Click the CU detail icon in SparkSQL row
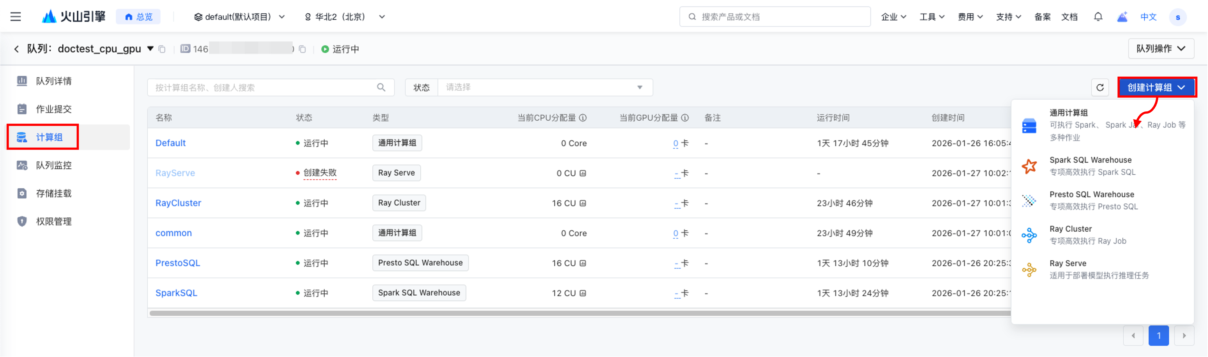 coord(583,293)
